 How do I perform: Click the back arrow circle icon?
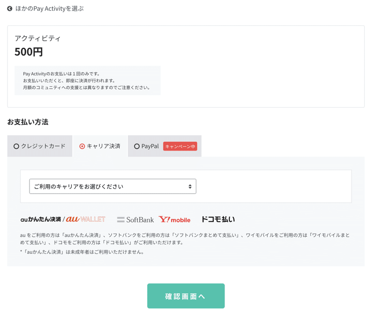(x=10, y=8)
